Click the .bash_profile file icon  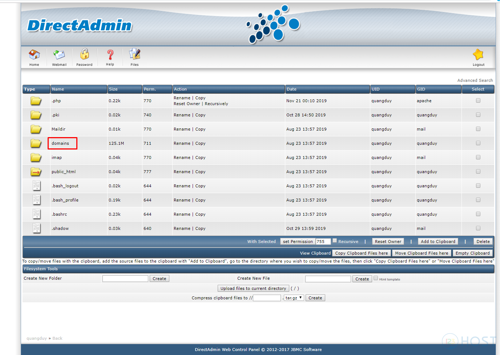(x=37, y=200)
